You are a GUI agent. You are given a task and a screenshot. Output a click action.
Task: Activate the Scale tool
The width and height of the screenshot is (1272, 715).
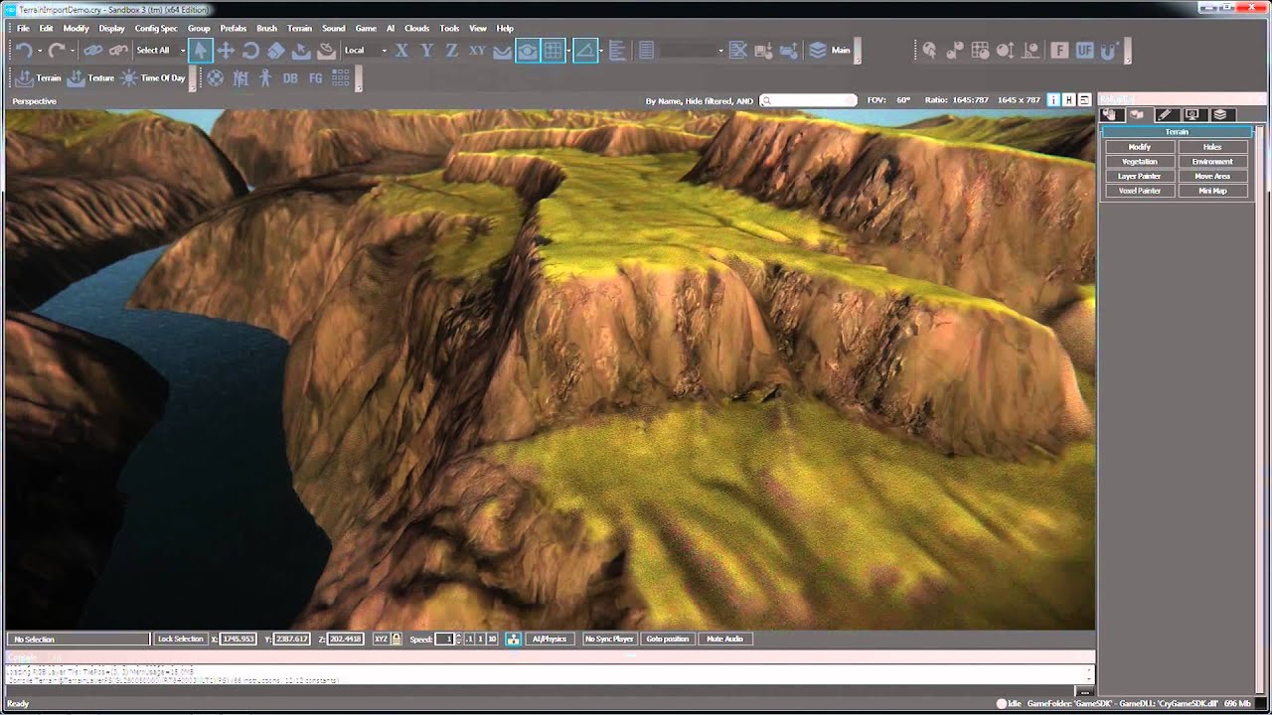point(276,50)
